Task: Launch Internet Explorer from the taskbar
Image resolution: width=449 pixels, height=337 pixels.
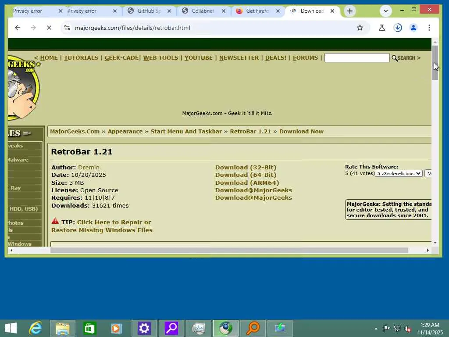Action: click(x=36, y=328)
